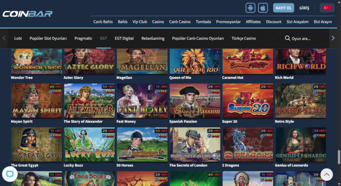Click the KAYIT OL button
This screenshot has height=186, width=341.
pos(283,8)
